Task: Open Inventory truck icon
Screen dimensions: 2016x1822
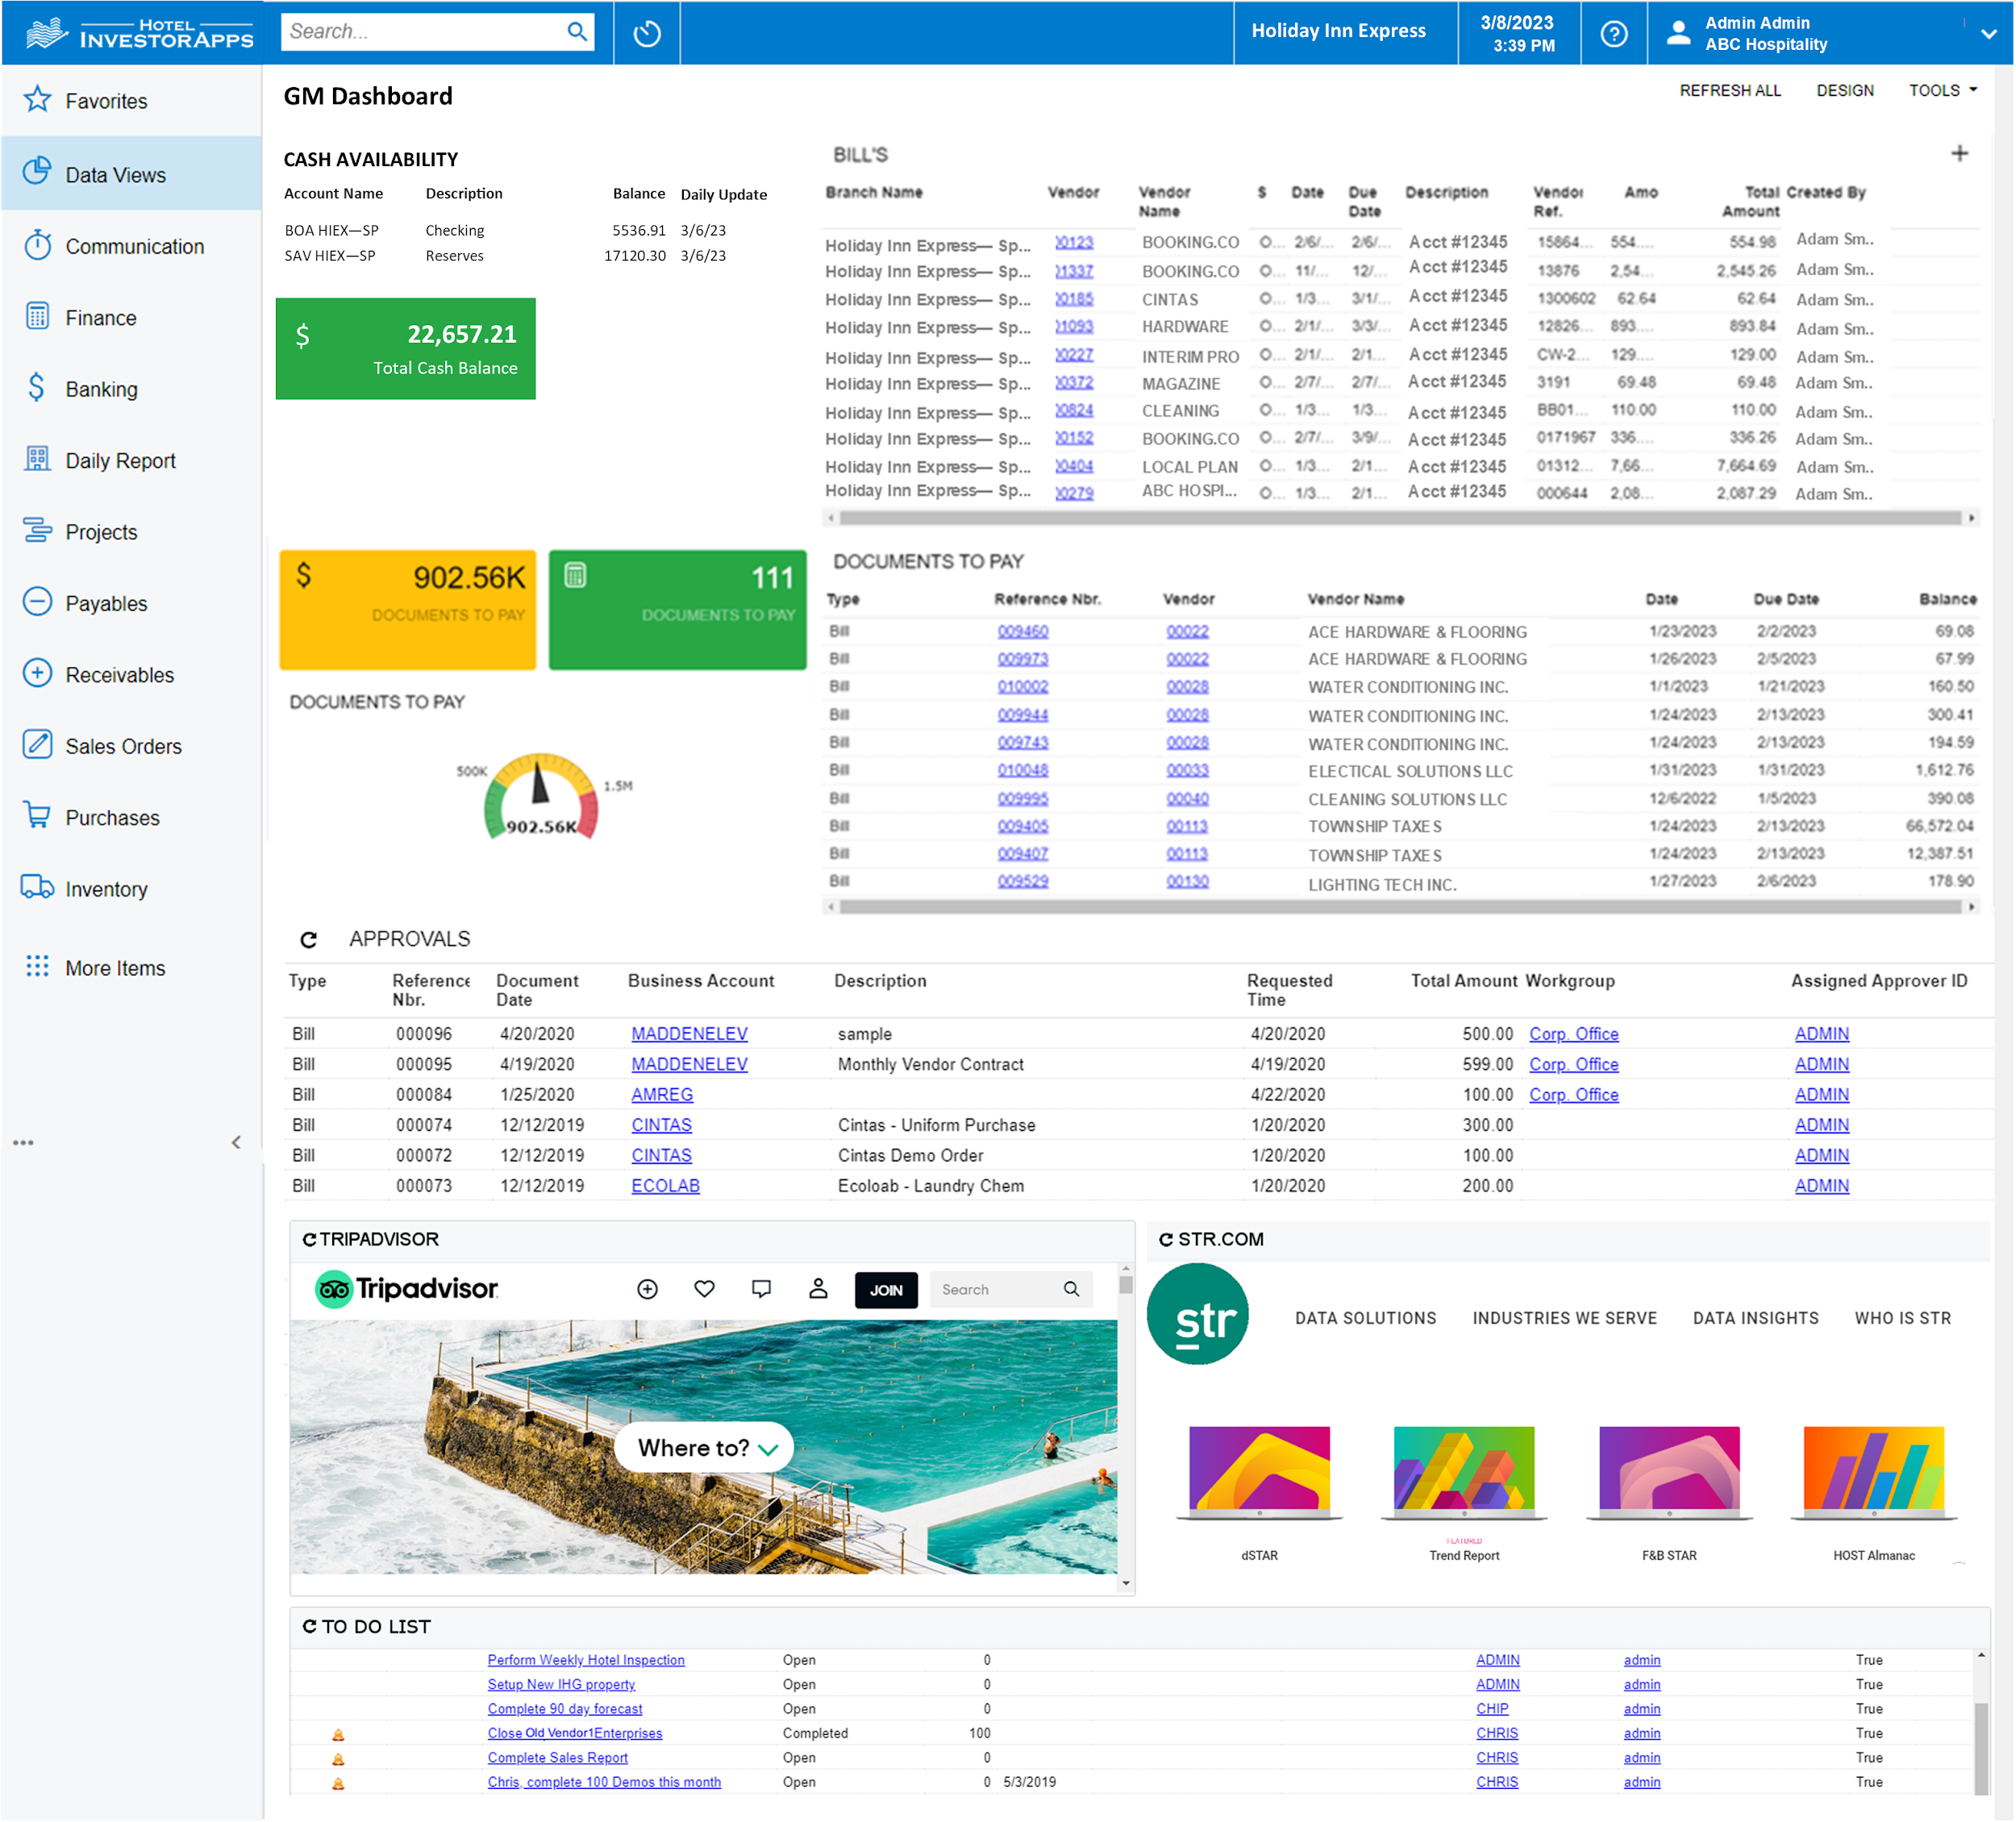Action: pyautogui.click(x=37, y=887)
